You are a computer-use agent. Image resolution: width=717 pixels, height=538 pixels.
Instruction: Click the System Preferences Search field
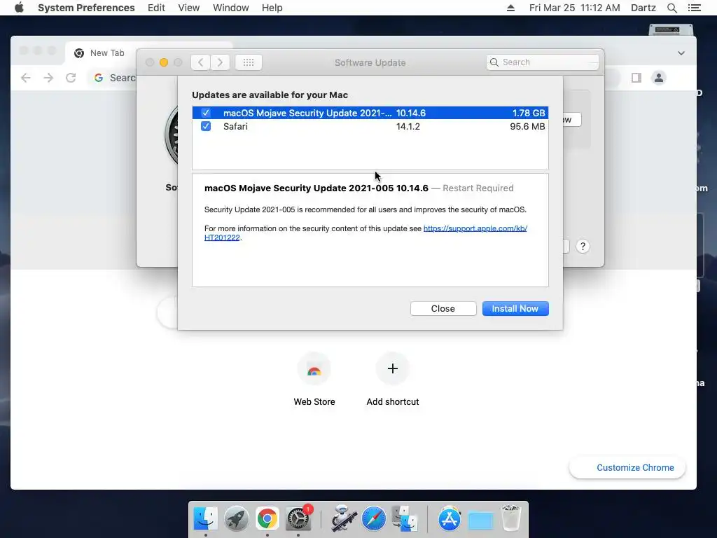click(543, 62)
